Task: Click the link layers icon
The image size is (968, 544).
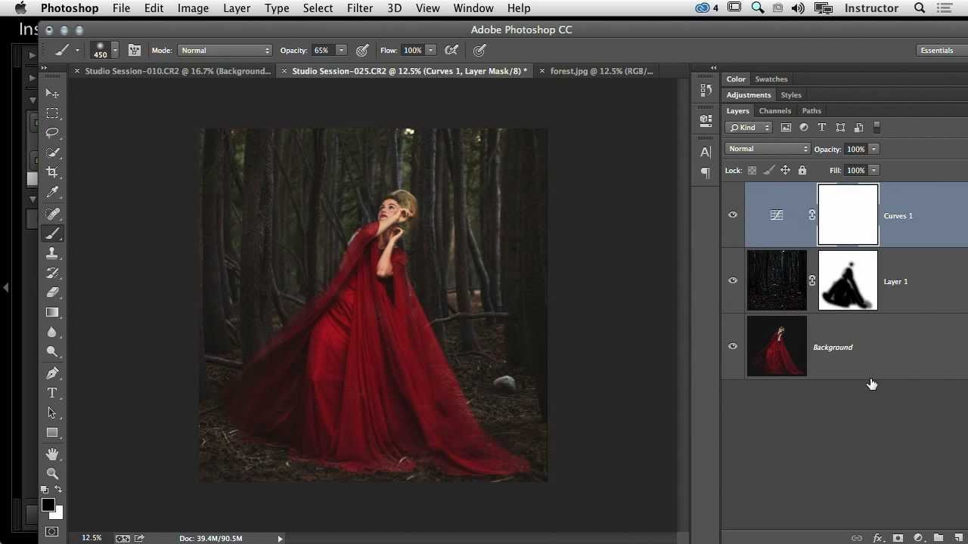Action: [x=857, y=538]
